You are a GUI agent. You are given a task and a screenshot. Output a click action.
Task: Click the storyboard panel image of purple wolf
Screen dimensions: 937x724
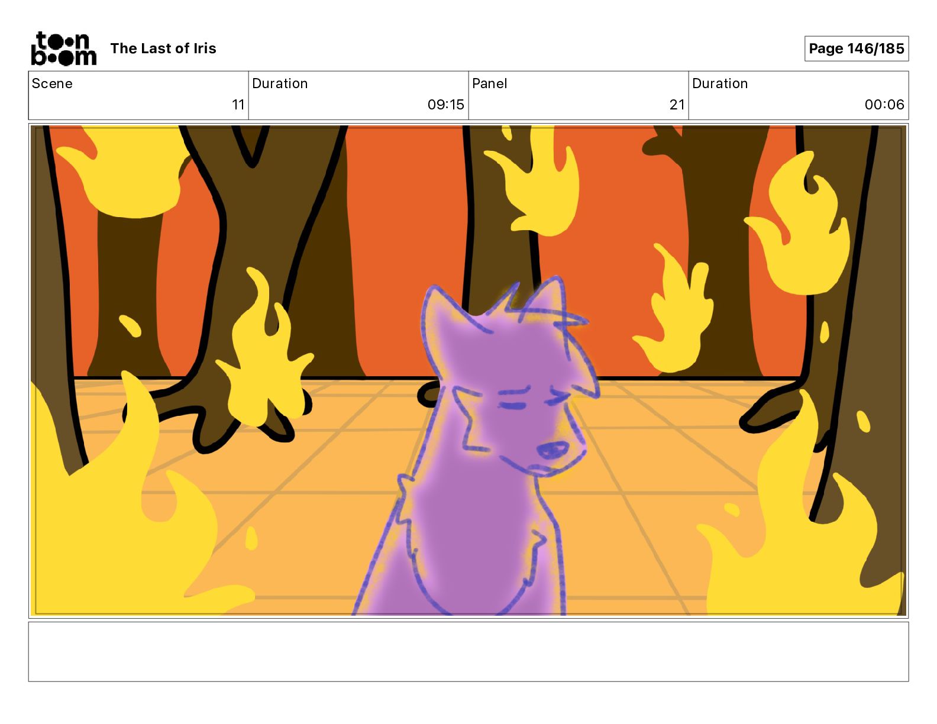(x=469, y=371)
